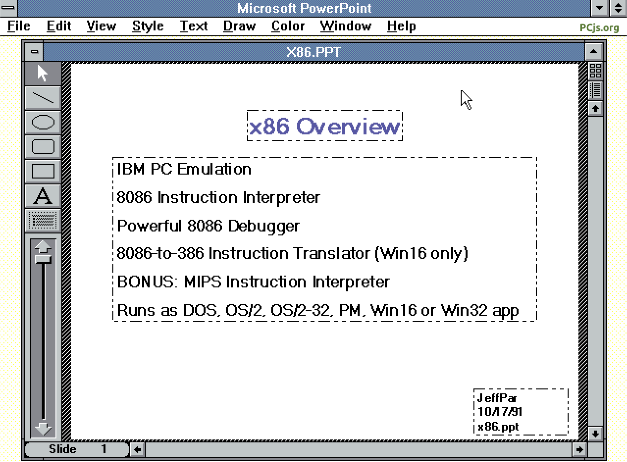Screen dimensions: 627x462
Task: Select the marquee selection tool
Action: click(x=43, y=220)
